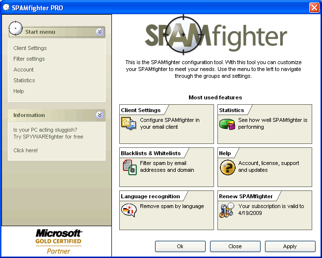
Task: Click the Close button at bottom
Action: coord(235,246)
